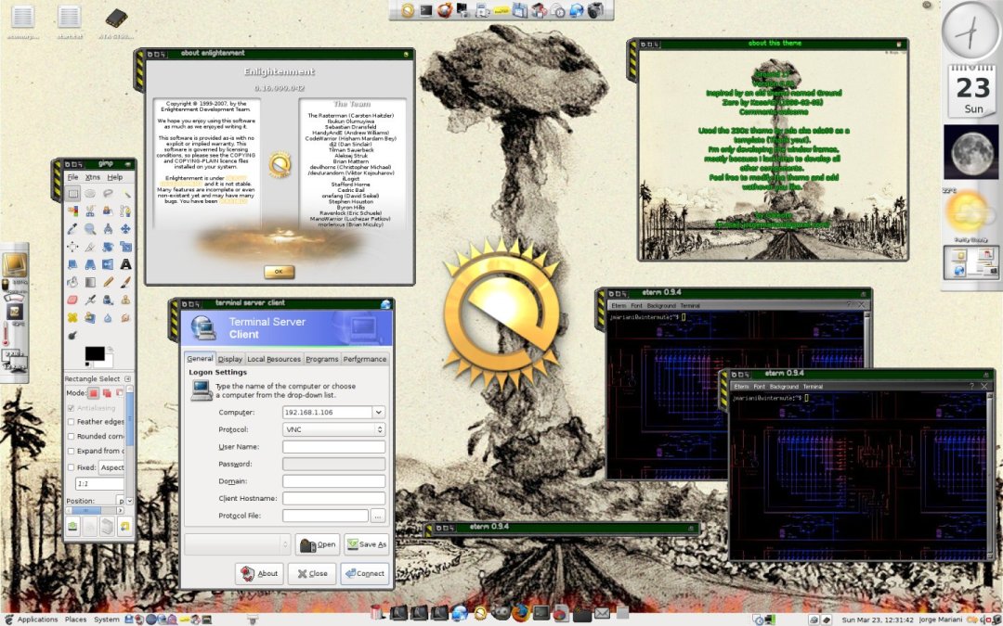Click the Connect button

pyautogui.click(x=365, y=573)
